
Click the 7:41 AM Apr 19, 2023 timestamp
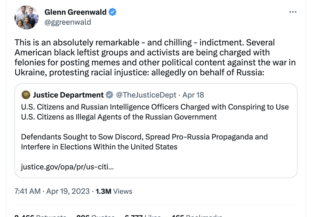pos(52,191)
